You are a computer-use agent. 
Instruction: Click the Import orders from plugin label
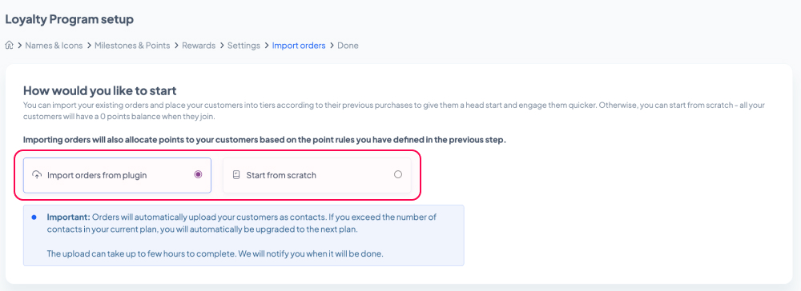[97, 175]
